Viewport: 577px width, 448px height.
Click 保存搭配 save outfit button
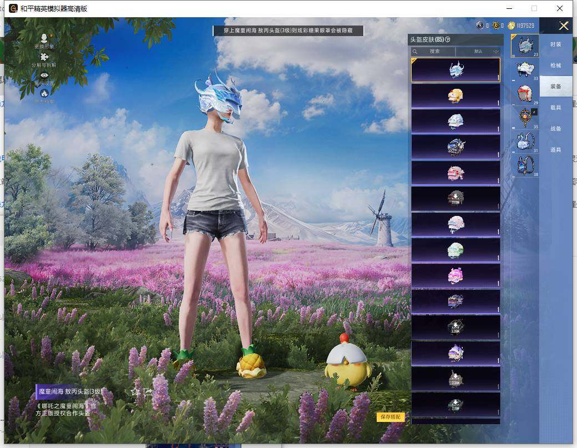[391, 417]
